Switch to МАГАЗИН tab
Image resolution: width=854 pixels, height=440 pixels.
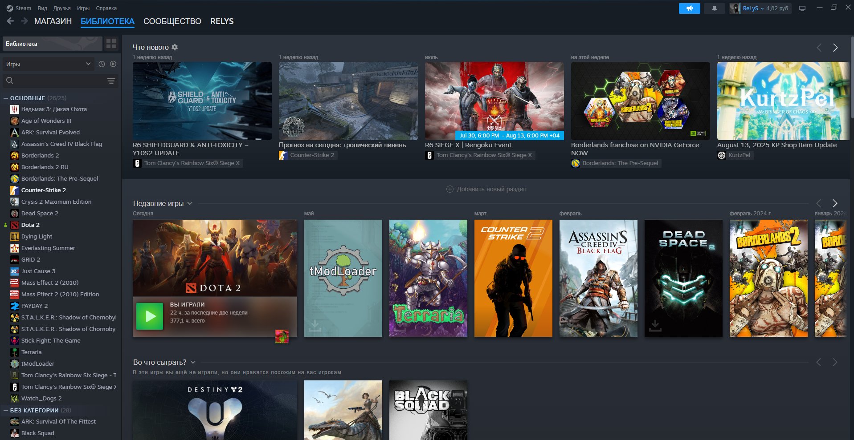53,21
